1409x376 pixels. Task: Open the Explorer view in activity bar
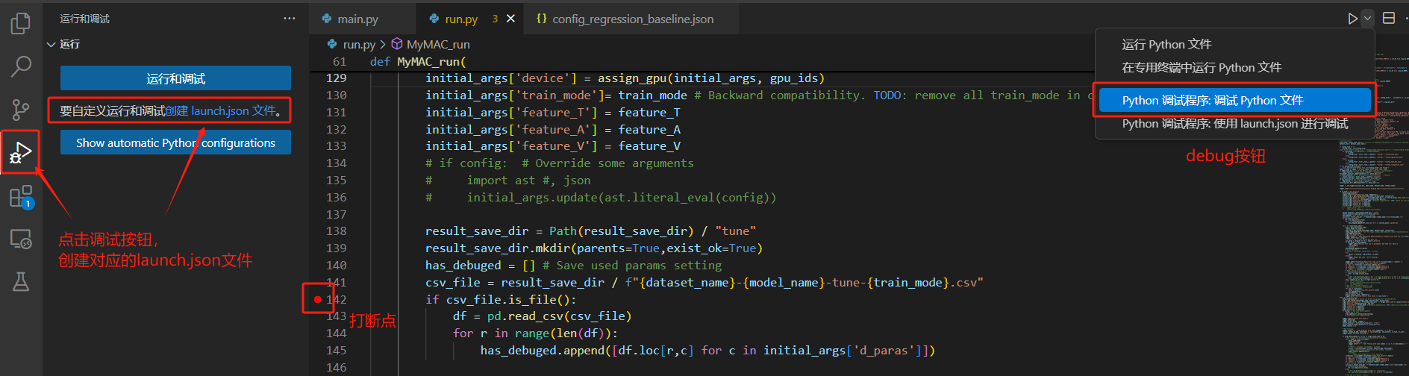(21, 23)
